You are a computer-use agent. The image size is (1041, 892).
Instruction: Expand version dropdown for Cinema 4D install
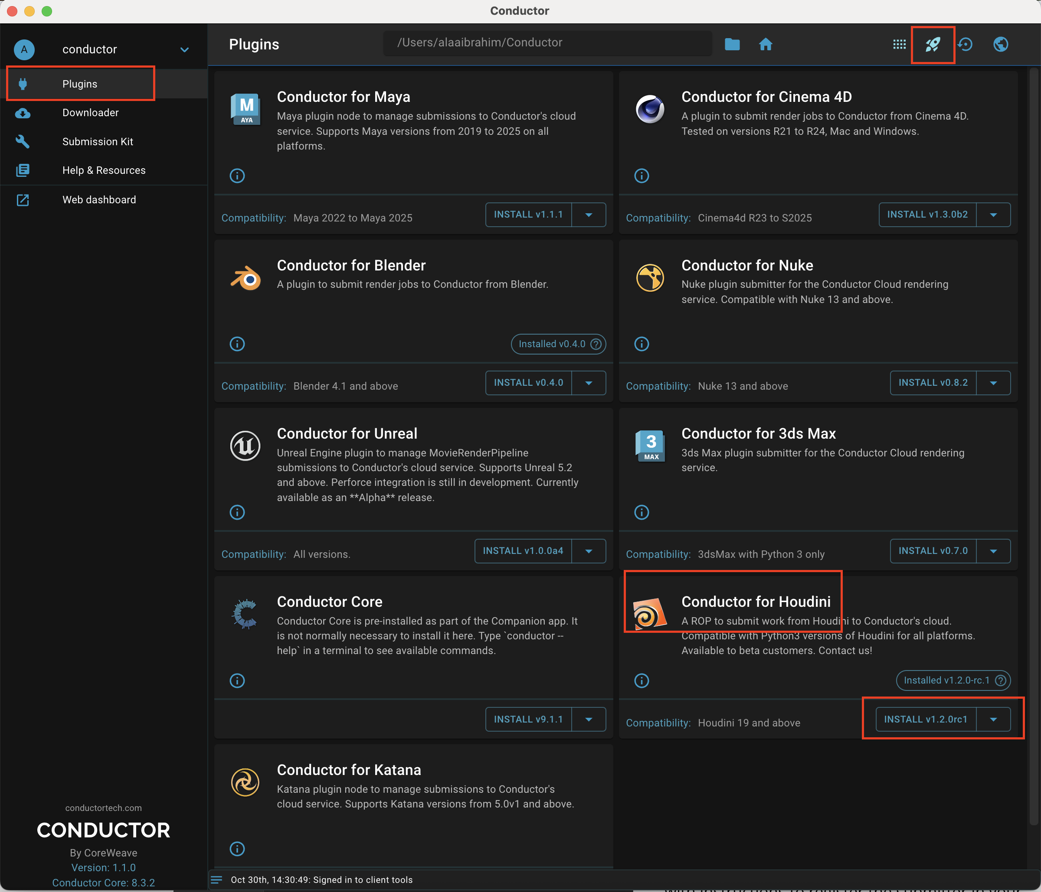(993, 215)
